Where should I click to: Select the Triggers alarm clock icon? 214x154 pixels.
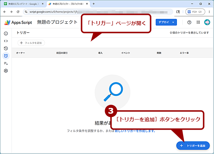click(x=6, y=56)
